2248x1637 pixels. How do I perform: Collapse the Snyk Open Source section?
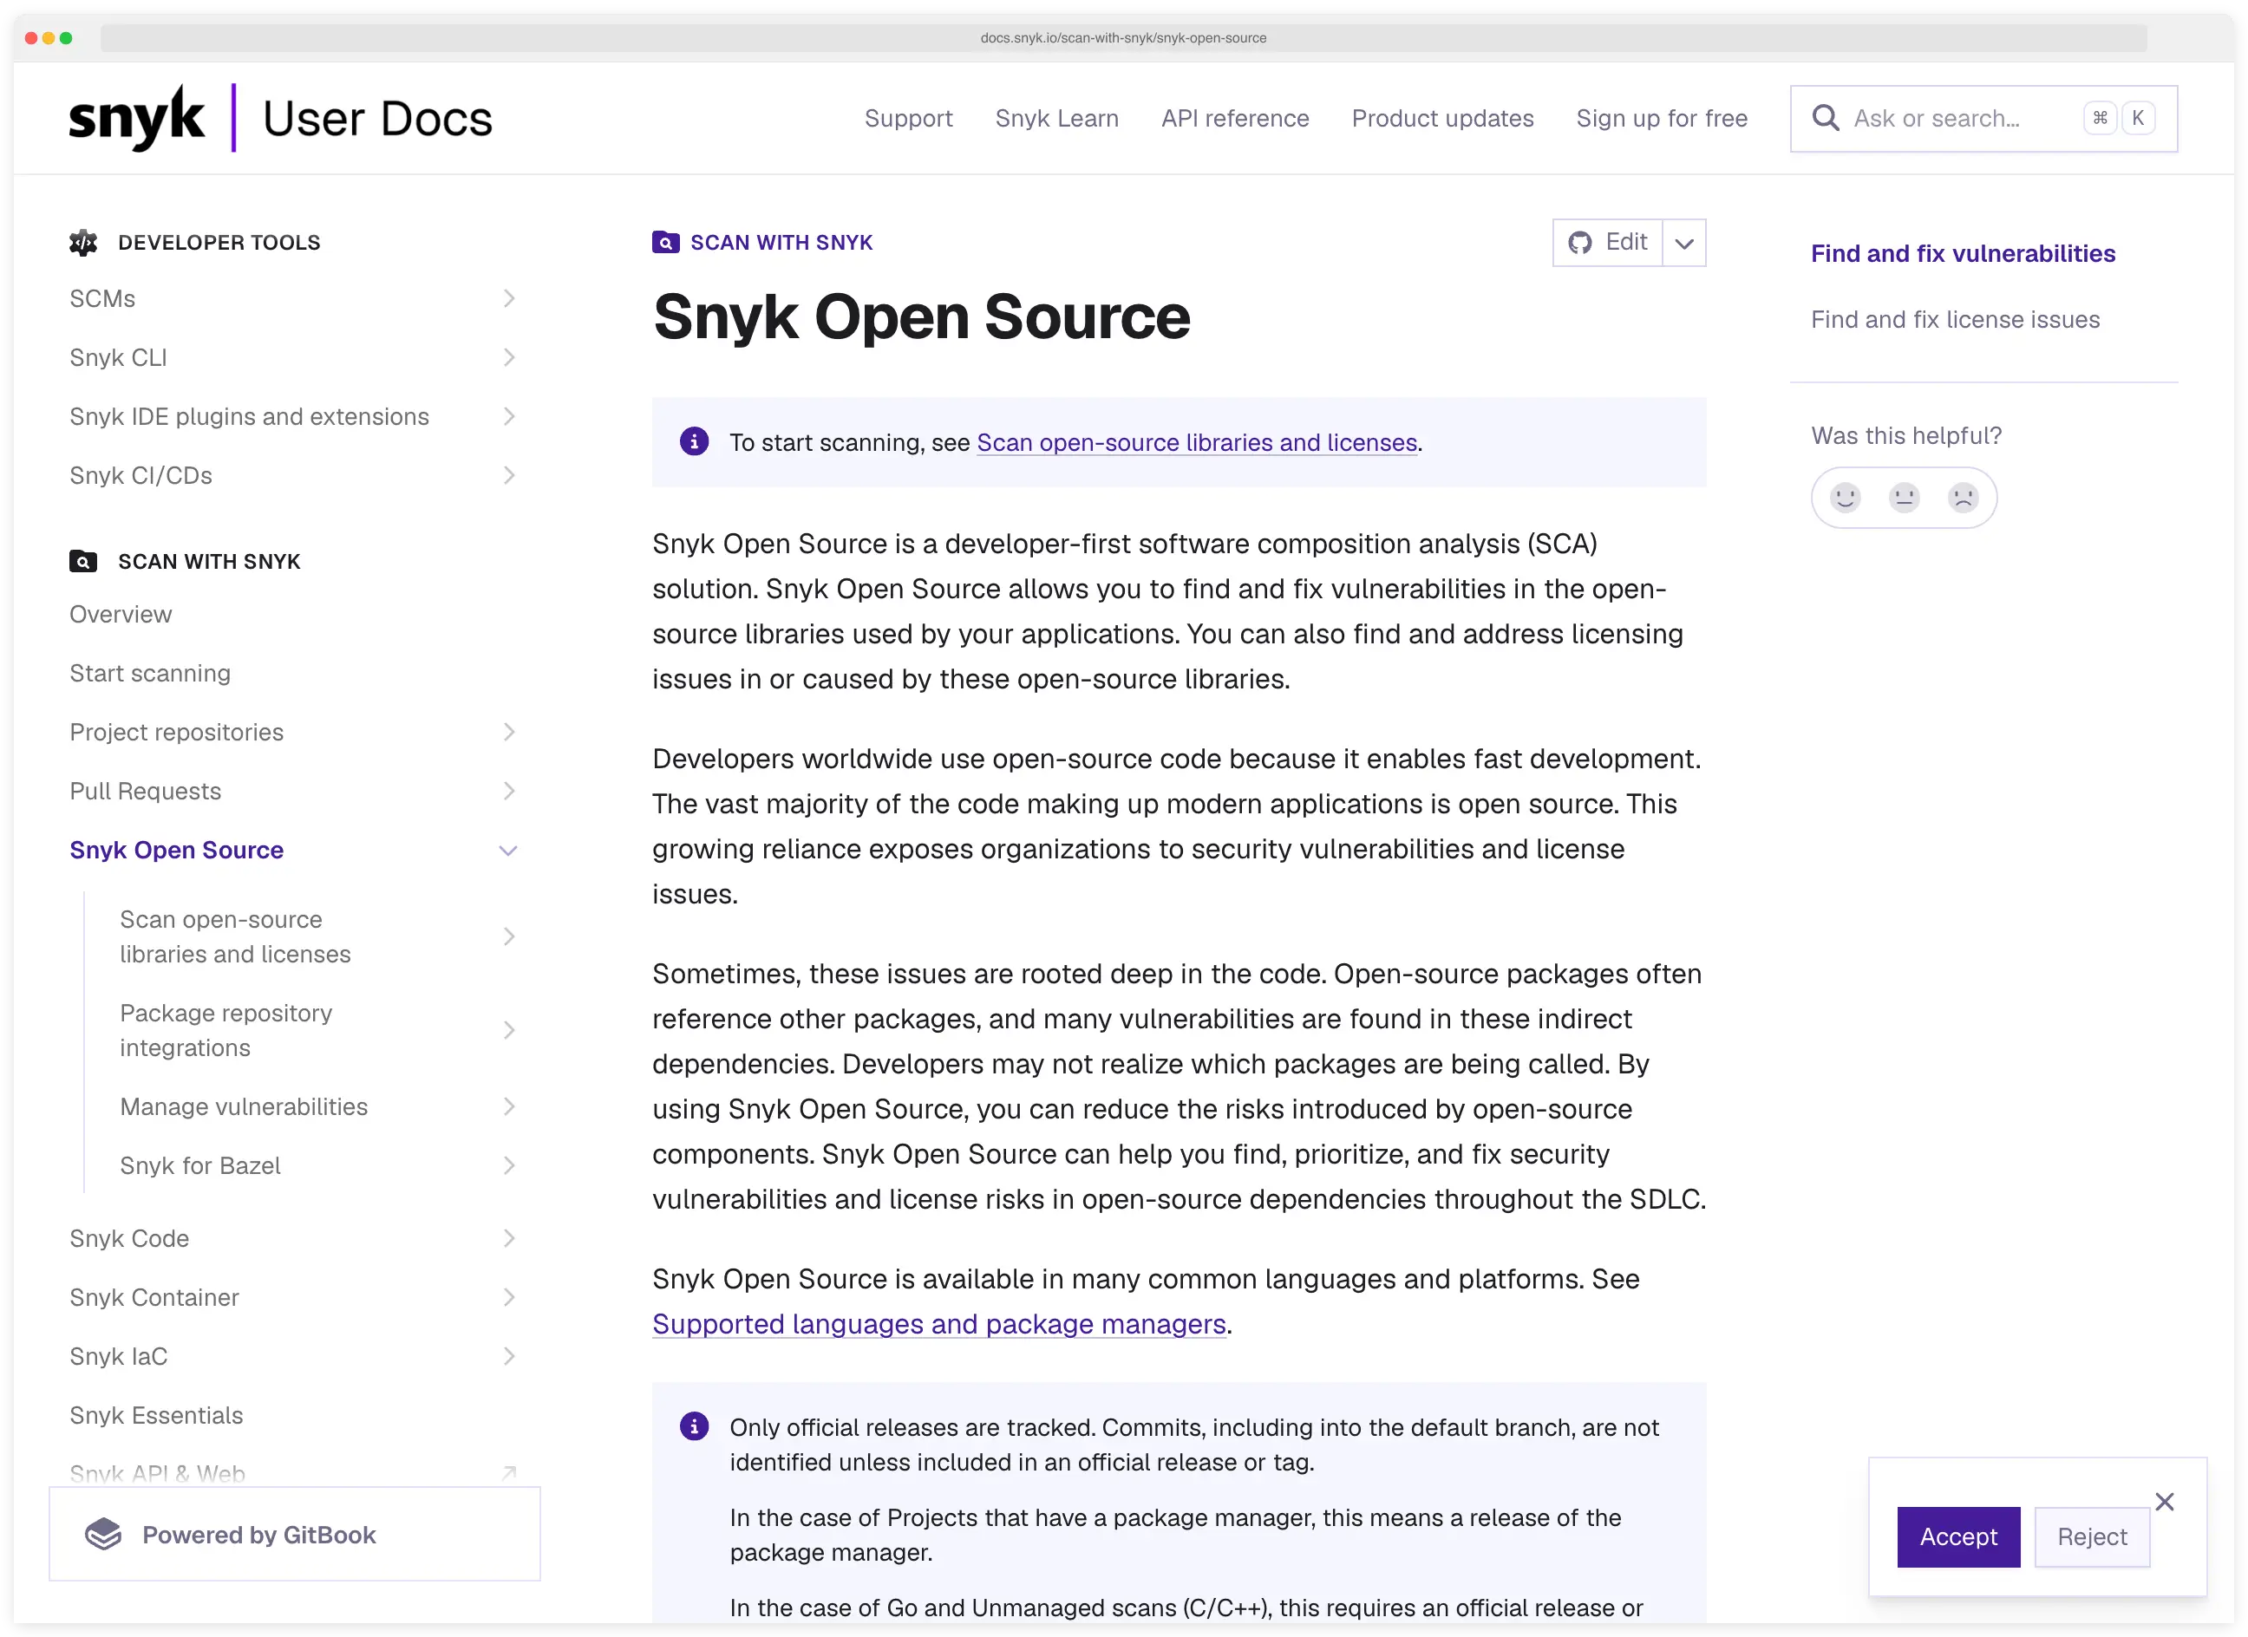pos(508,851)
